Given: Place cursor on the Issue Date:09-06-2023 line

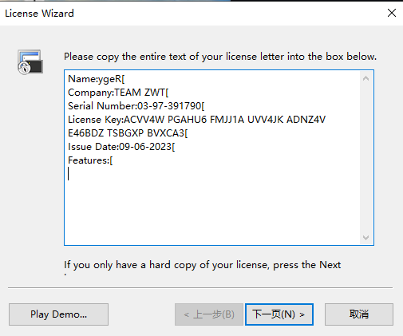Looking at the screenshot, I should pos(121,147).
